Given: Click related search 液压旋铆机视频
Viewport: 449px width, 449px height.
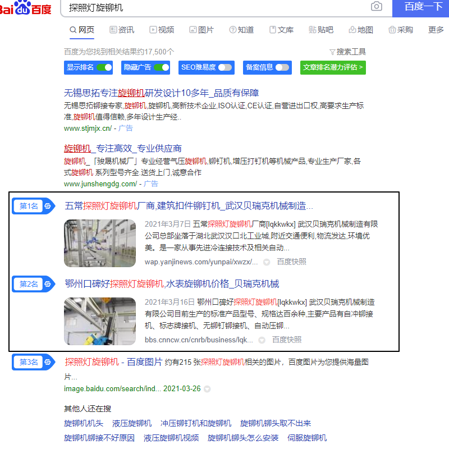Looking at the screenshot, I should [171, 438].
